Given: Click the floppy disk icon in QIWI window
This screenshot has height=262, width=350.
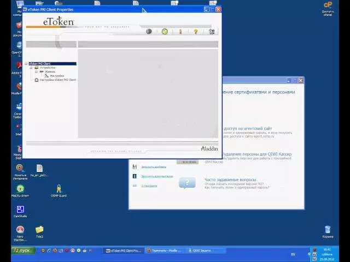Looking at the screenshot, I should pos(135,166).
